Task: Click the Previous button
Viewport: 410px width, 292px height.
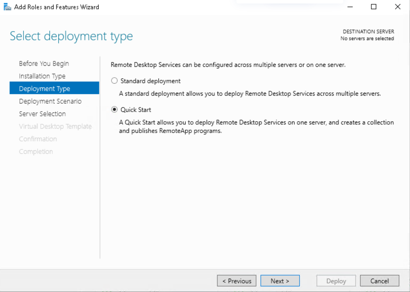Action: pyautogui.click(x=236, y=280)
